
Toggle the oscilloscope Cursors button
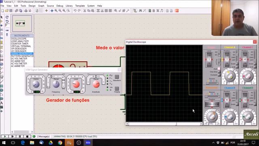pyautogui.click(x=219, y=75)
